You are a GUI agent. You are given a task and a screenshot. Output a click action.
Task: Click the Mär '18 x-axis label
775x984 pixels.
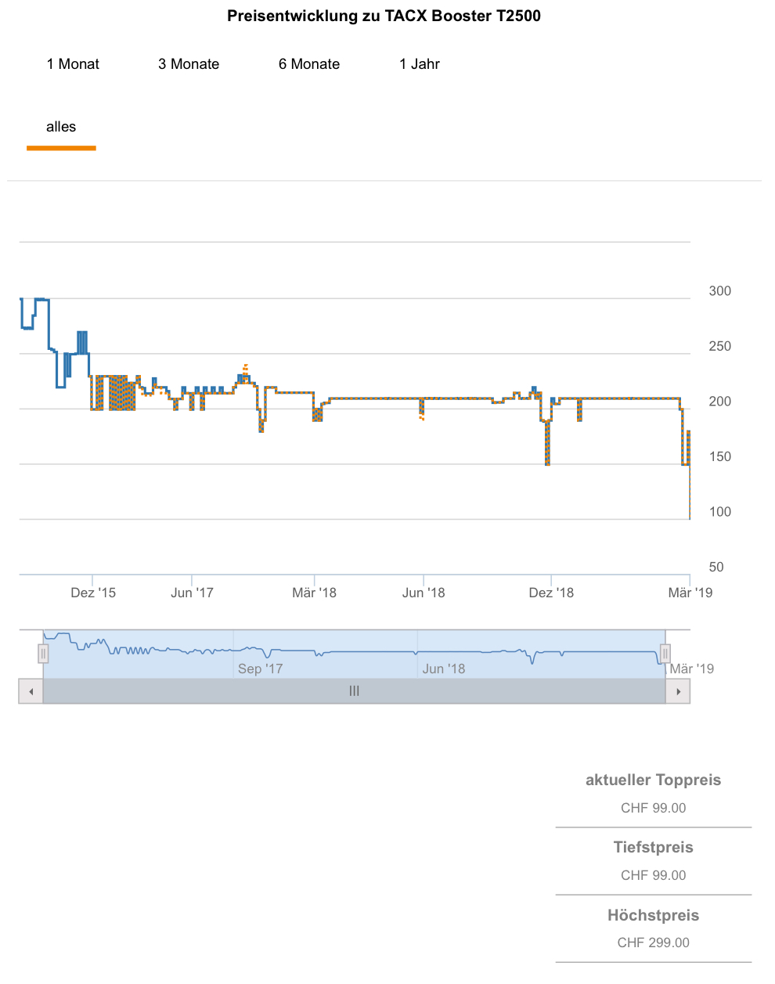click(314, 593)
